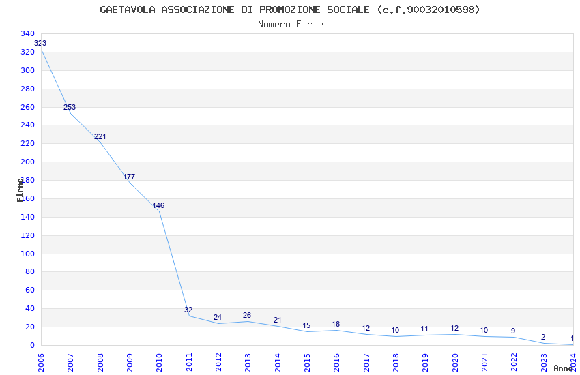
Task: Click the y-axis value 260
Action: (28, 107)
